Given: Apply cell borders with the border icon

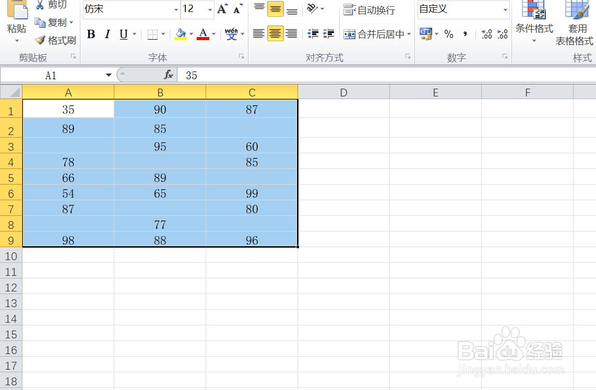Looking at the screenshot, I should tap(152, 34).
